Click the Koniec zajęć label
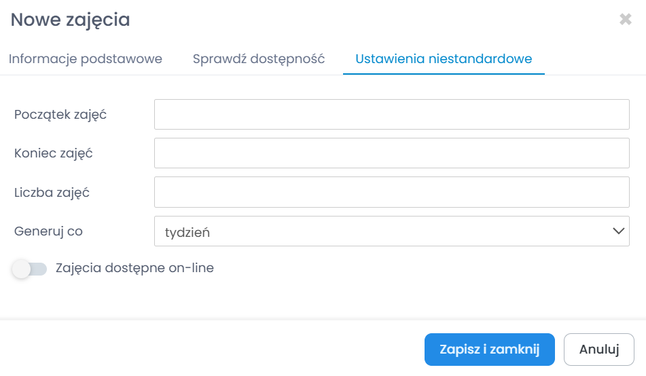The height and width of the screenshot is (376, 646). tap(54, 153)
